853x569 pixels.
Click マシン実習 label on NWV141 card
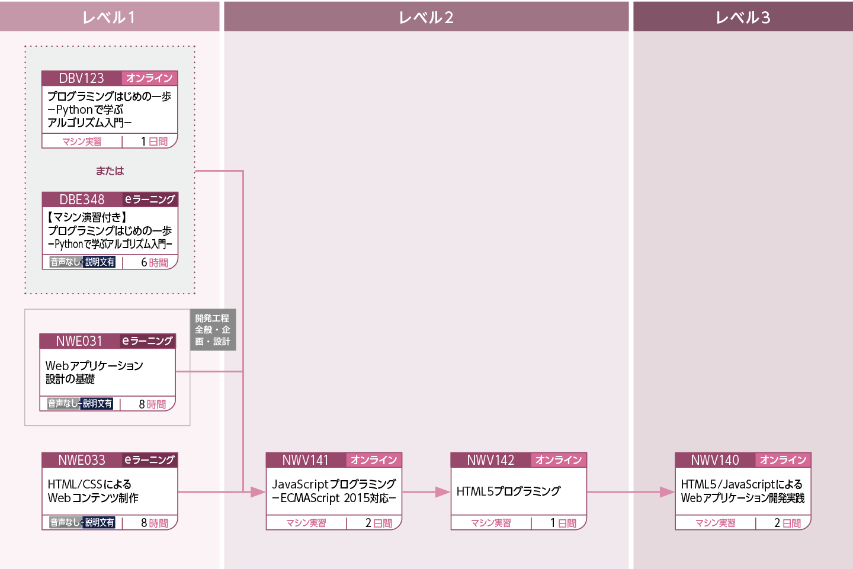click(x=306, y=523)
